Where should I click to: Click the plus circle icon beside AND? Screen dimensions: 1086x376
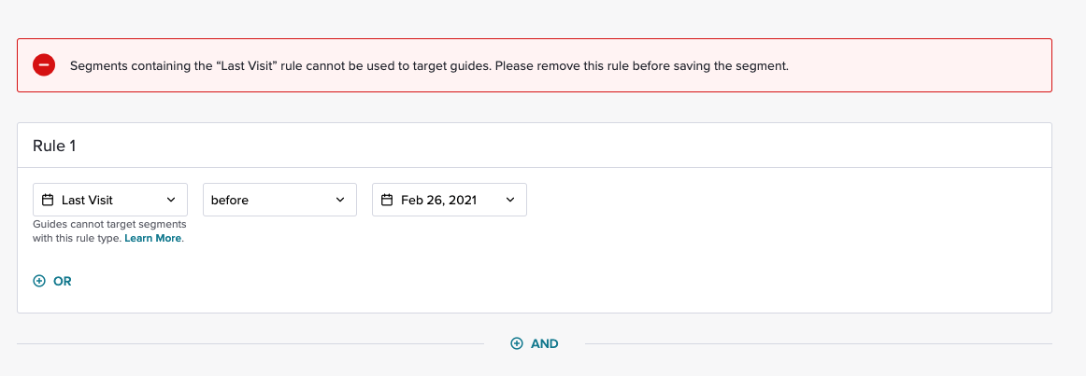click(x=517, y=343)
